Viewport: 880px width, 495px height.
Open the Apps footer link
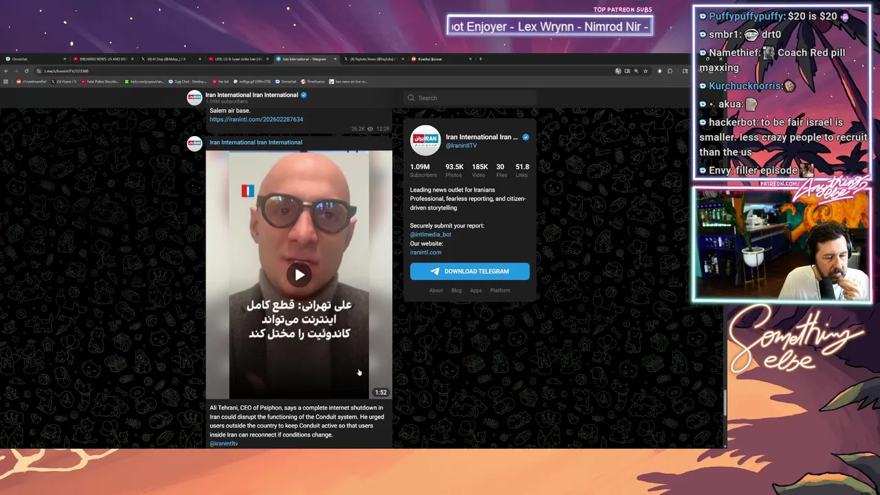pyautogui.click(x=476, y=290)
